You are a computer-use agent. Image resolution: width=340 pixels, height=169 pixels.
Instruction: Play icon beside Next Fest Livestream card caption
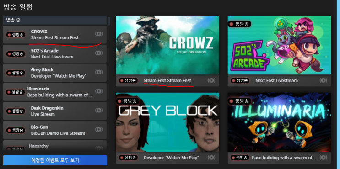[x=324, y=80]
